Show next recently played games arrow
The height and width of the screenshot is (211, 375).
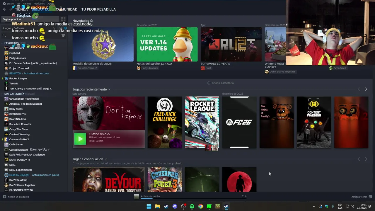point(366,89)
